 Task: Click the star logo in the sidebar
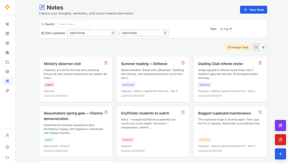pyautogui.click(x=7, y=7)
